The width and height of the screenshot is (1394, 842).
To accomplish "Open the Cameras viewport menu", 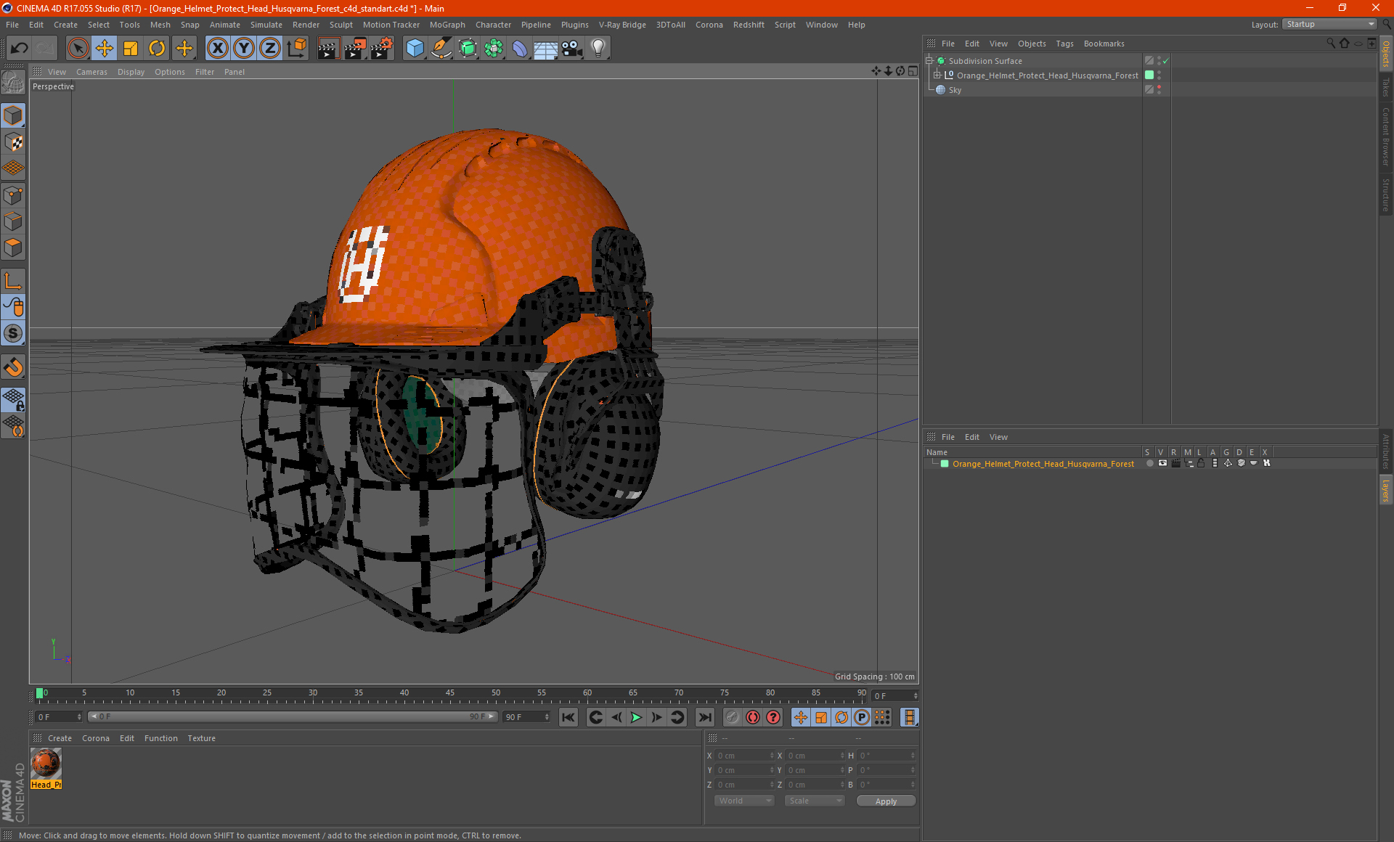I will coord(91,72).
